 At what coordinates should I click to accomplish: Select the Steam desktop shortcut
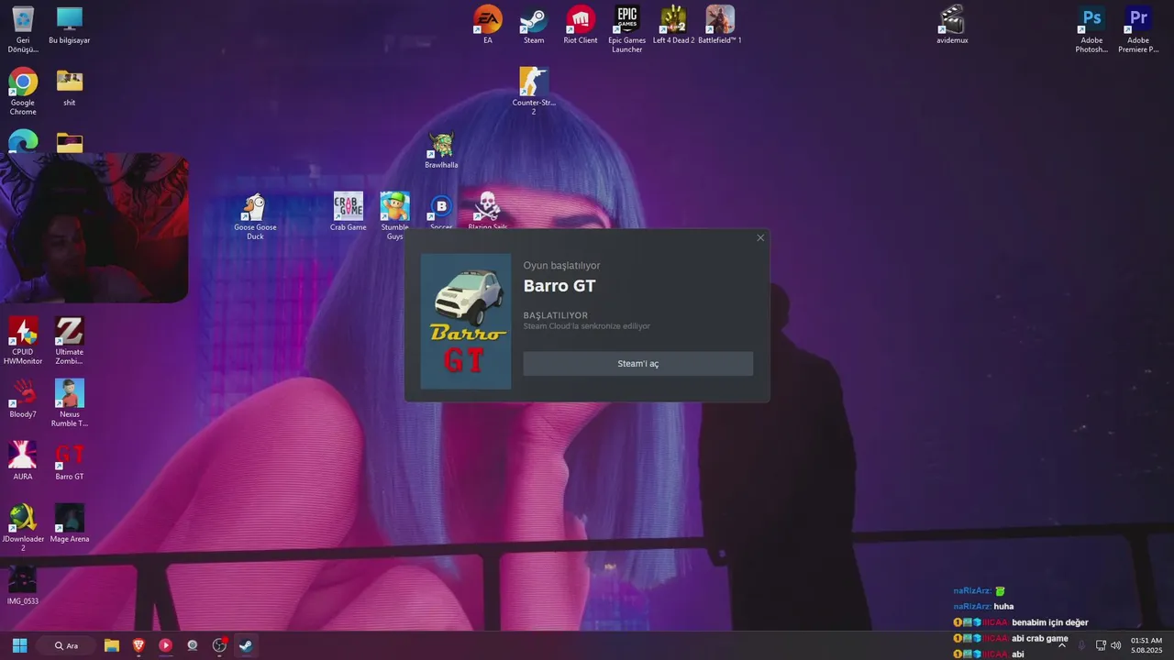pyautogui.click(x=534, y=25)
